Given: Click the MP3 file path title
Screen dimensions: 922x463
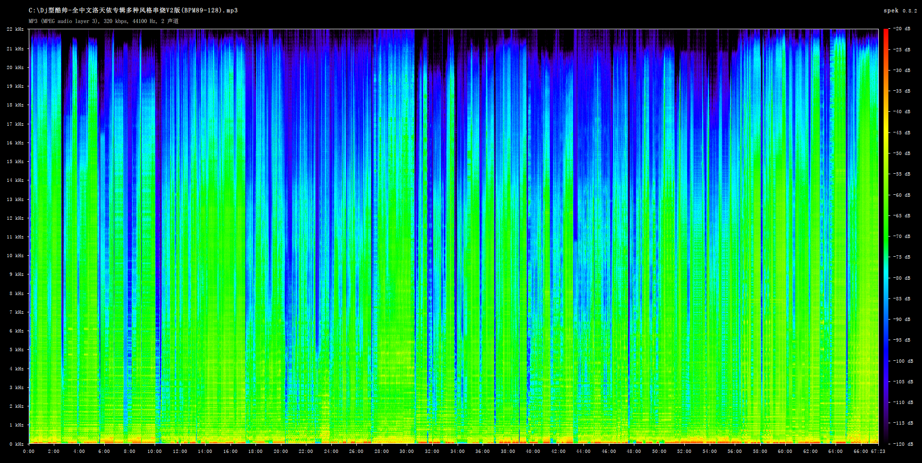Looking at the screenshot, I should (x=133, y=11).
